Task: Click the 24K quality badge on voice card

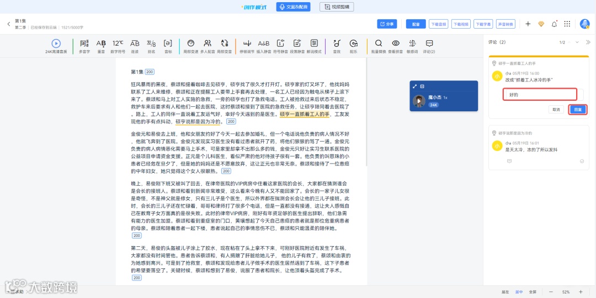Action: point(434,105)
